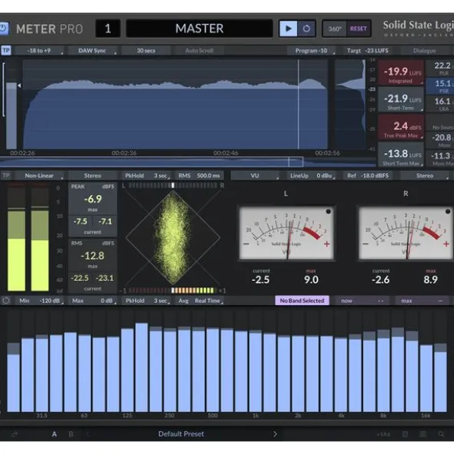The height and width of the screenshot is (455, 454).
Task: Click the purple RESET button
Action: [359, 28]
